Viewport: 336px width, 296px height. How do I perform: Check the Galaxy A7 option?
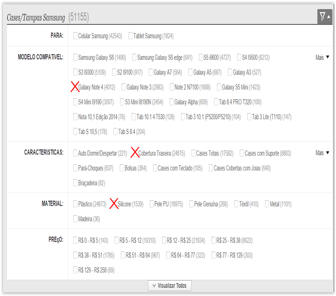tap(151, 72)
